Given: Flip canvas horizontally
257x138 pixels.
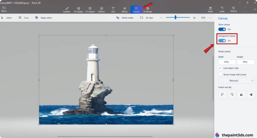Looking at the screenshot, I should pos(241,95).
